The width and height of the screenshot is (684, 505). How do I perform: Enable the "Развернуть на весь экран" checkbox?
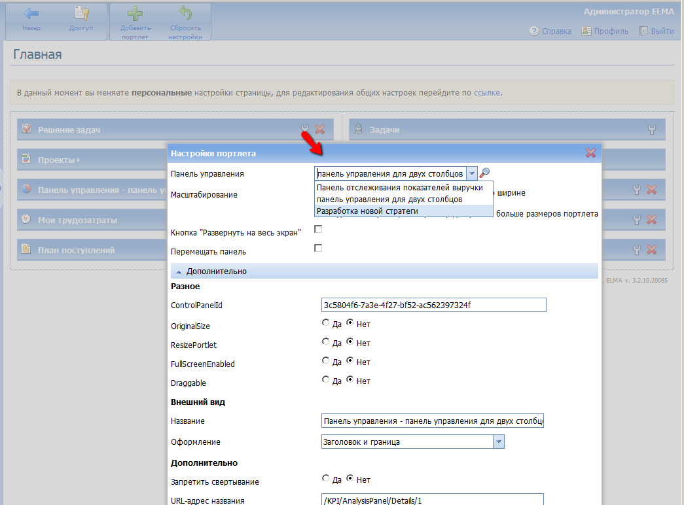point(319,230)
